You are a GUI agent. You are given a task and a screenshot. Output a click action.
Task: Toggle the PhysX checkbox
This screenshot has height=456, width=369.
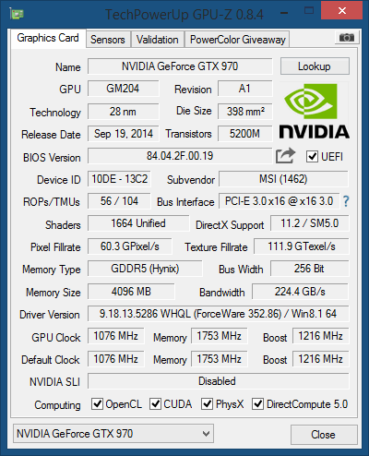(x=207, y=404)
